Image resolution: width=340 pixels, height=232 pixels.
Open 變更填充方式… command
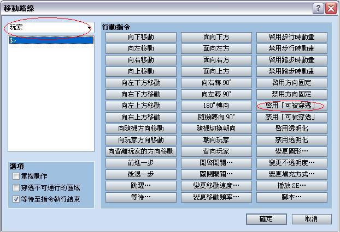(x=292, y=174)
